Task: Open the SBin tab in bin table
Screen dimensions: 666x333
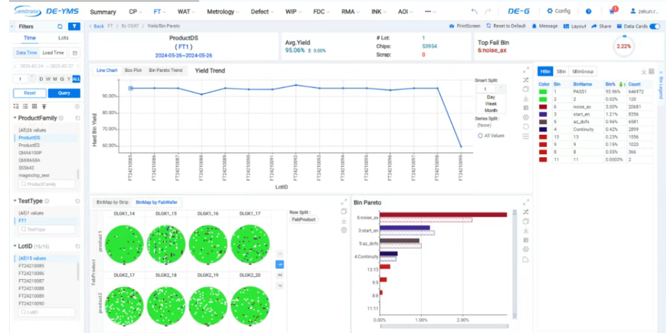Action: [x=561, y=71]
